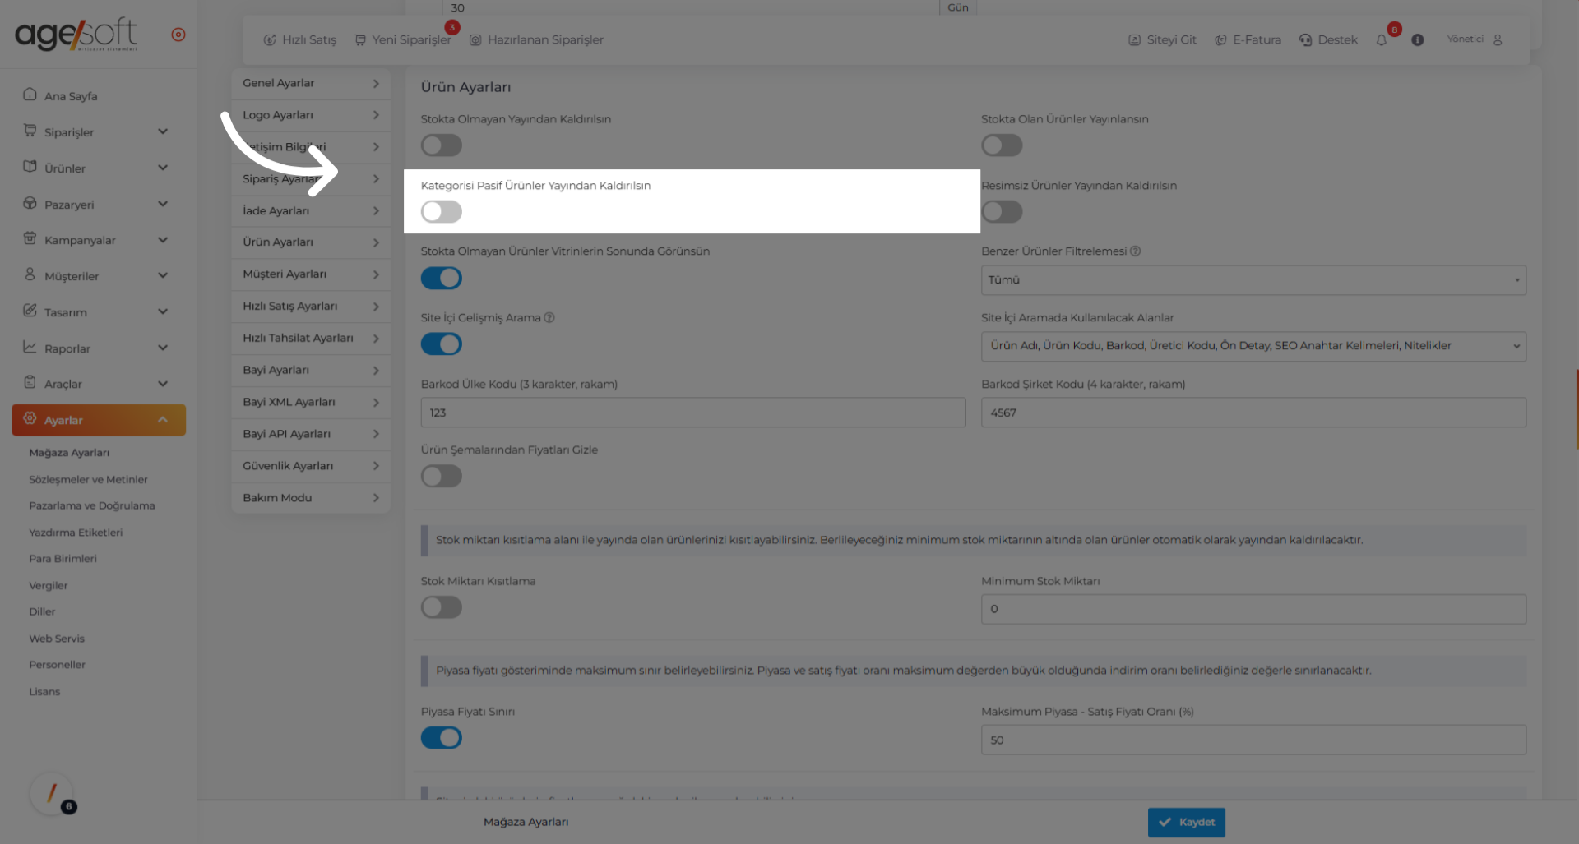The image size is (1579, 844).
Task: Click the Tasarım pencil icon
Action: pyautogui.click(x=30, y=311)
